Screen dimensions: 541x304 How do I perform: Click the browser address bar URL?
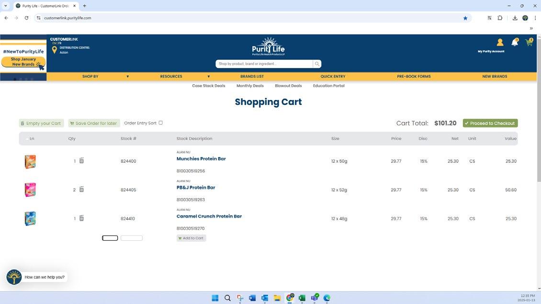pos(68,18)
